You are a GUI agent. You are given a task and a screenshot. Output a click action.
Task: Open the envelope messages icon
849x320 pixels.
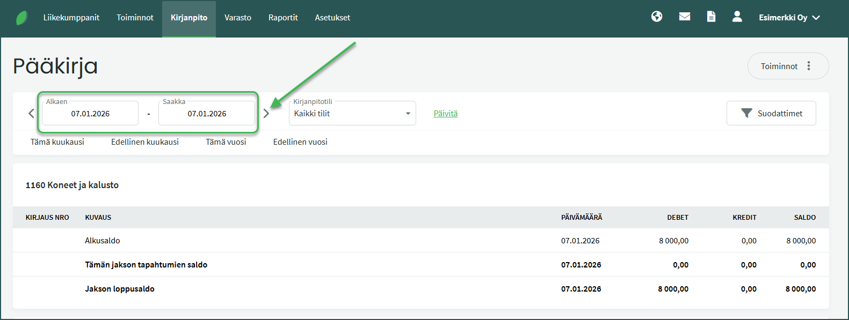point(684,17)
